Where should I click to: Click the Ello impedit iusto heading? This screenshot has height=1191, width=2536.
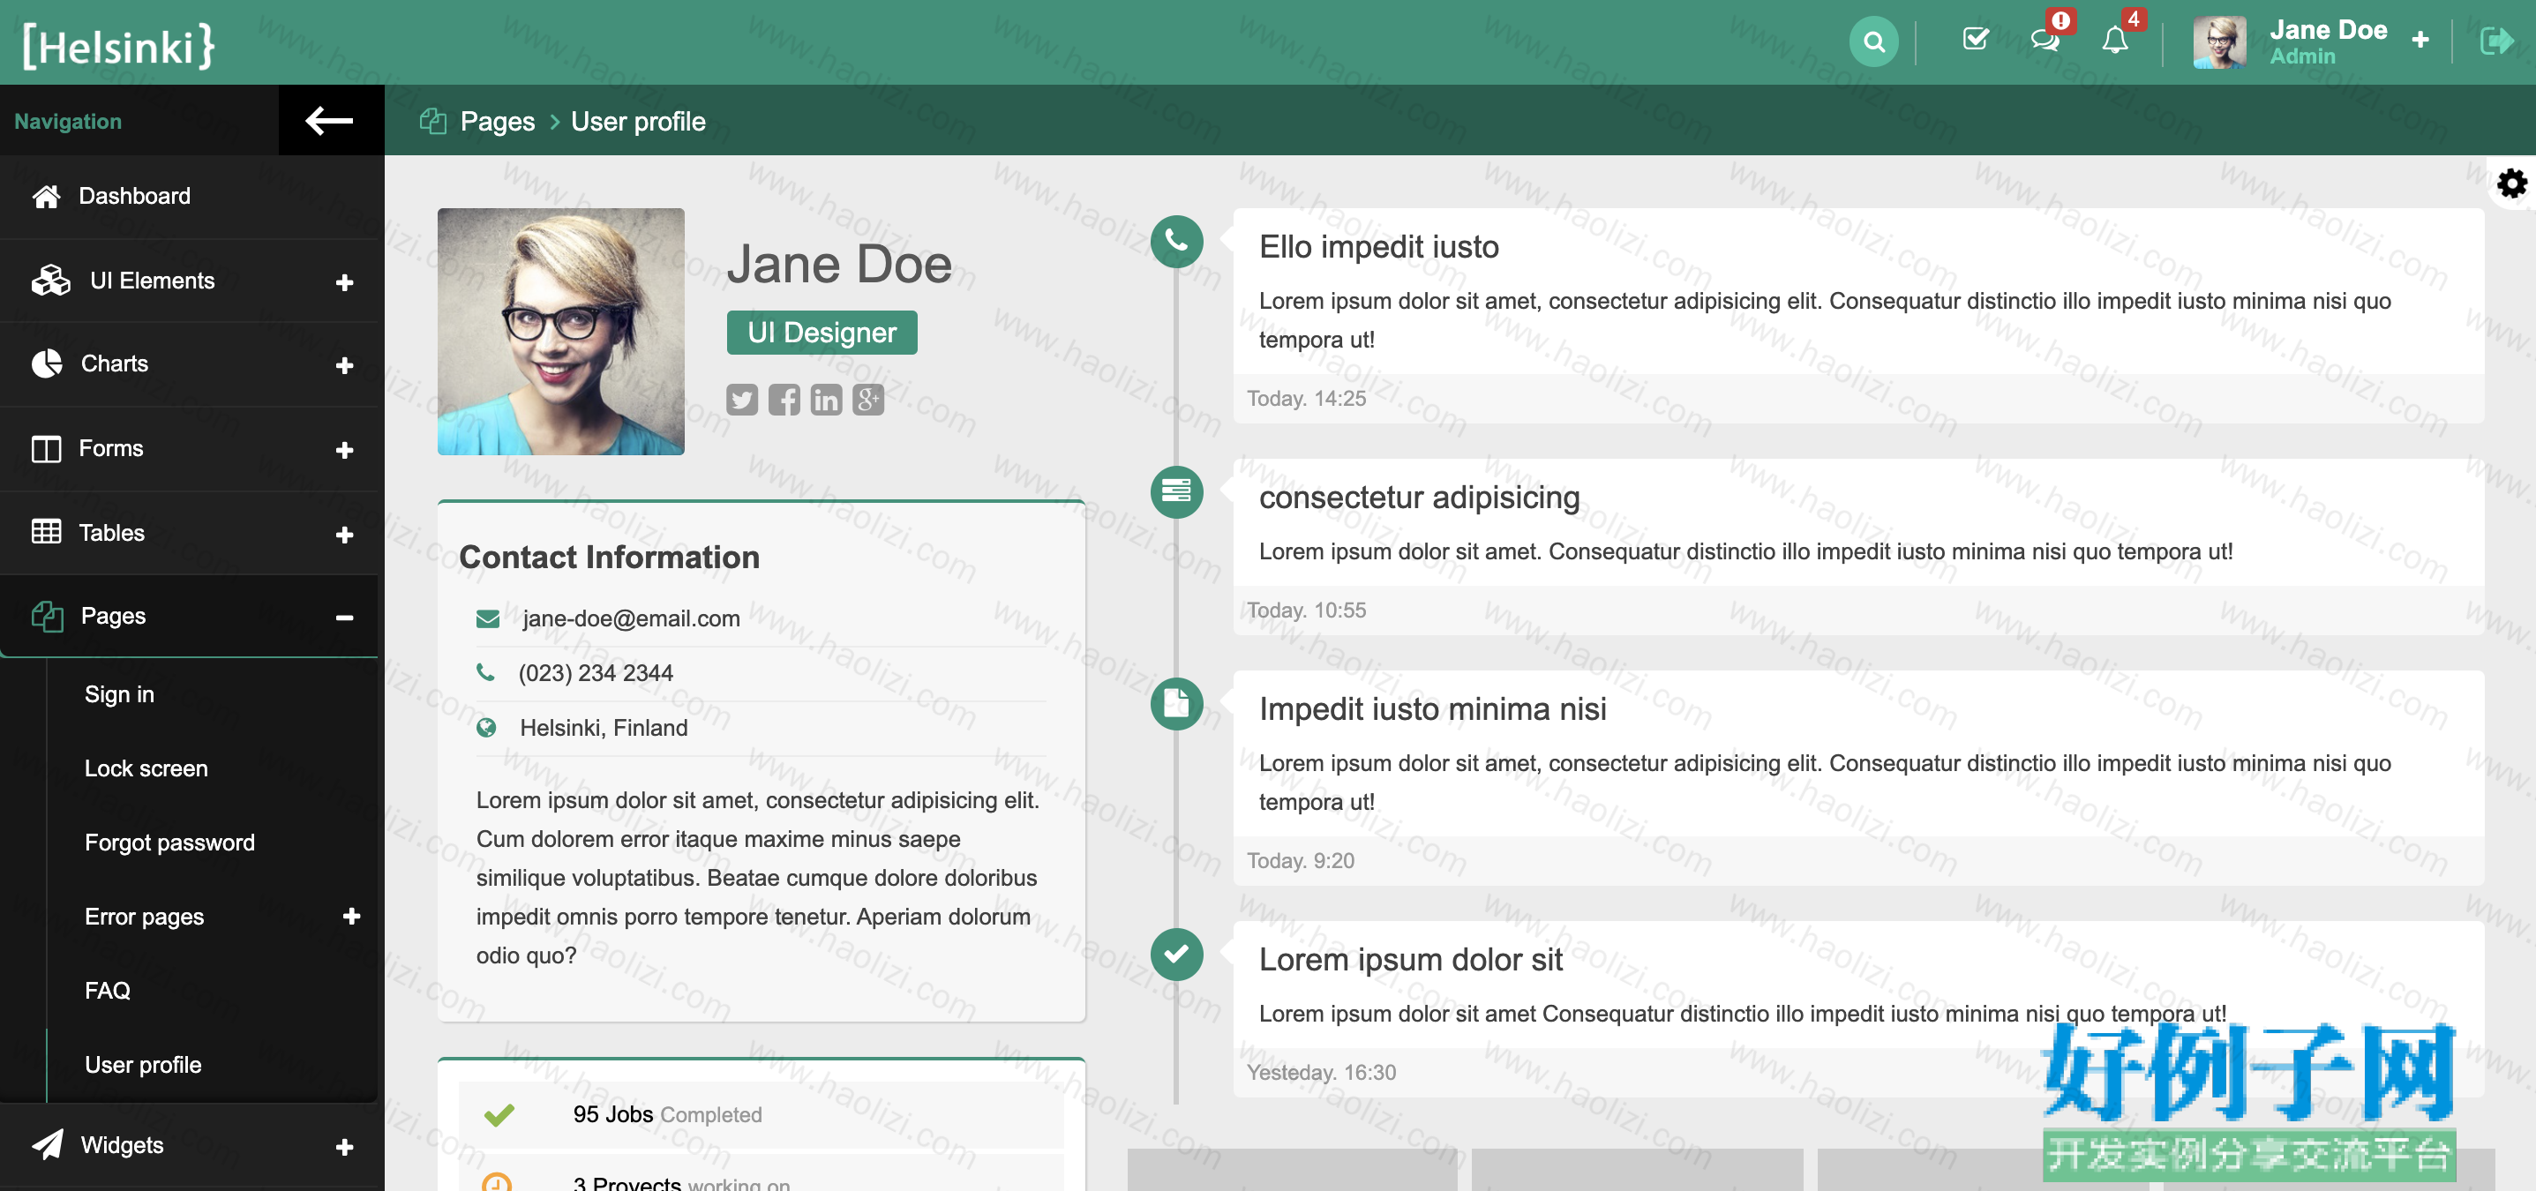click(1378, 246)
